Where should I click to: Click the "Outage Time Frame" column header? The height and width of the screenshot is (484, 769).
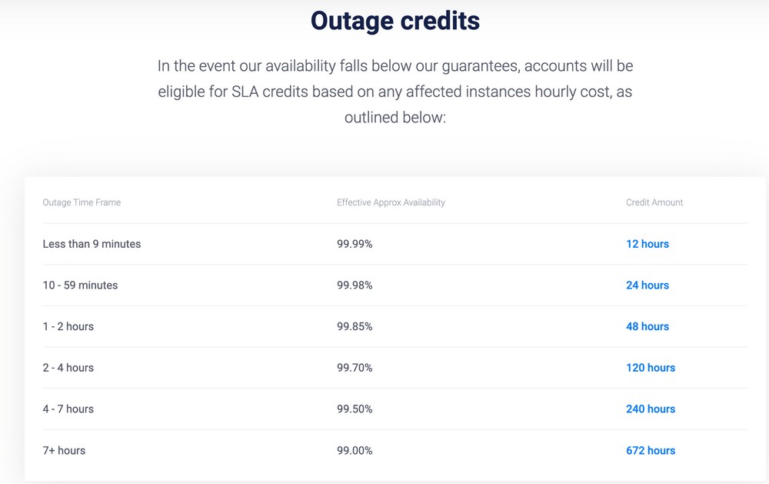pyautogui.click(x=82, y=202)
